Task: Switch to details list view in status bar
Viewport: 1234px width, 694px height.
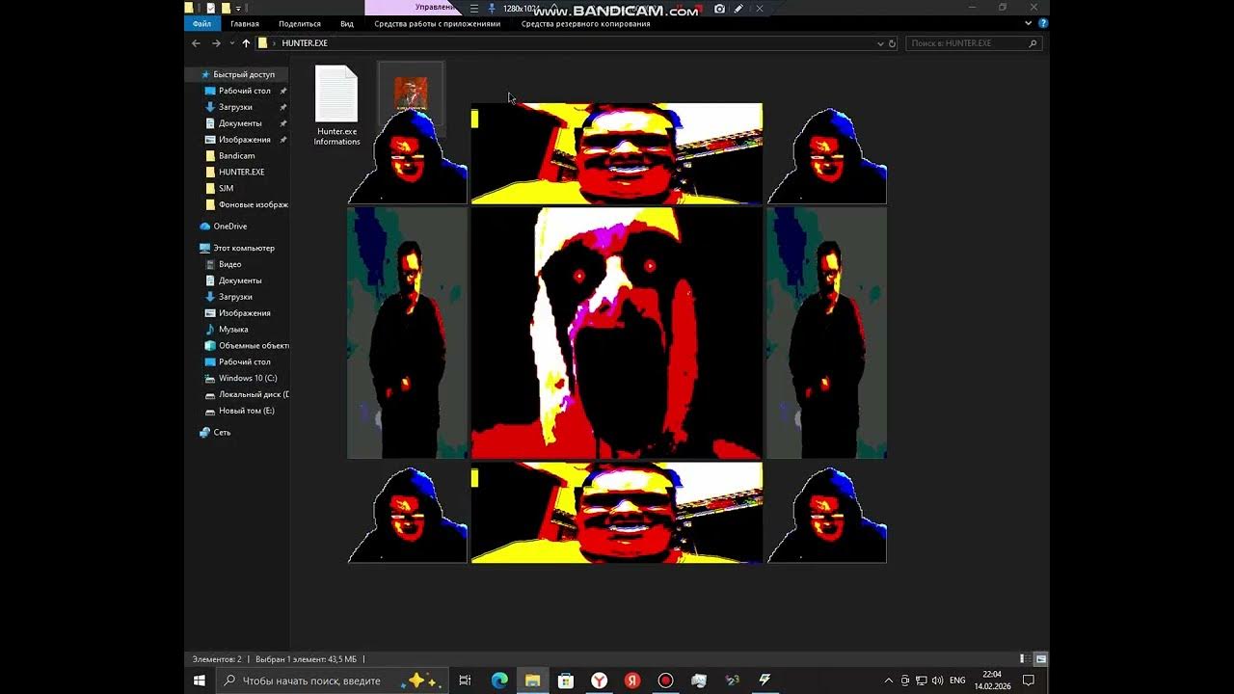Action: tap(1024, 659)
